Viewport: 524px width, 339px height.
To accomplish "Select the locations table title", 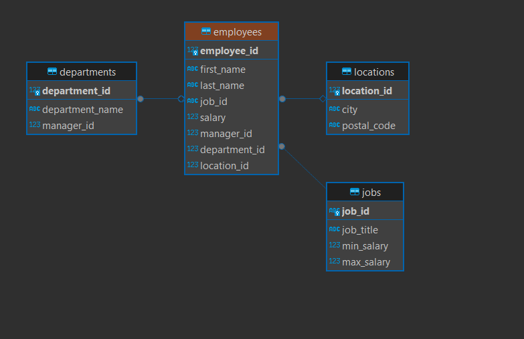I will [x=374, y=72].
